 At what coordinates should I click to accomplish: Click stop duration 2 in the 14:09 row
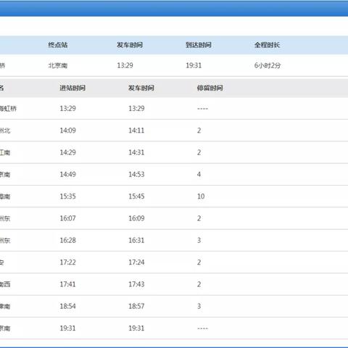(x=199, y=130)
